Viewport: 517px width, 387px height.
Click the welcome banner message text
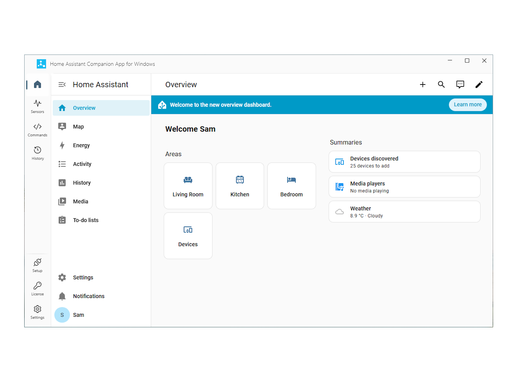[x=221, y=105]
